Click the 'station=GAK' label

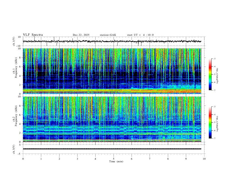(x=108, y=35)
